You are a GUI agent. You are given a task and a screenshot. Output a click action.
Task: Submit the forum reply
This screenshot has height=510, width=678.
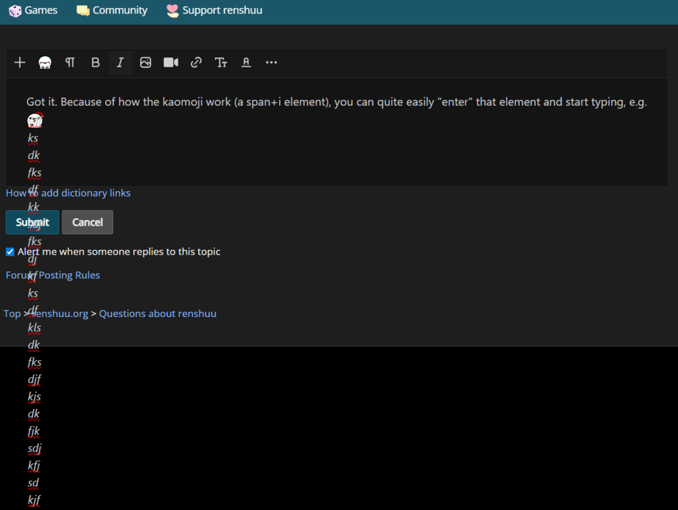coord(33,222)
